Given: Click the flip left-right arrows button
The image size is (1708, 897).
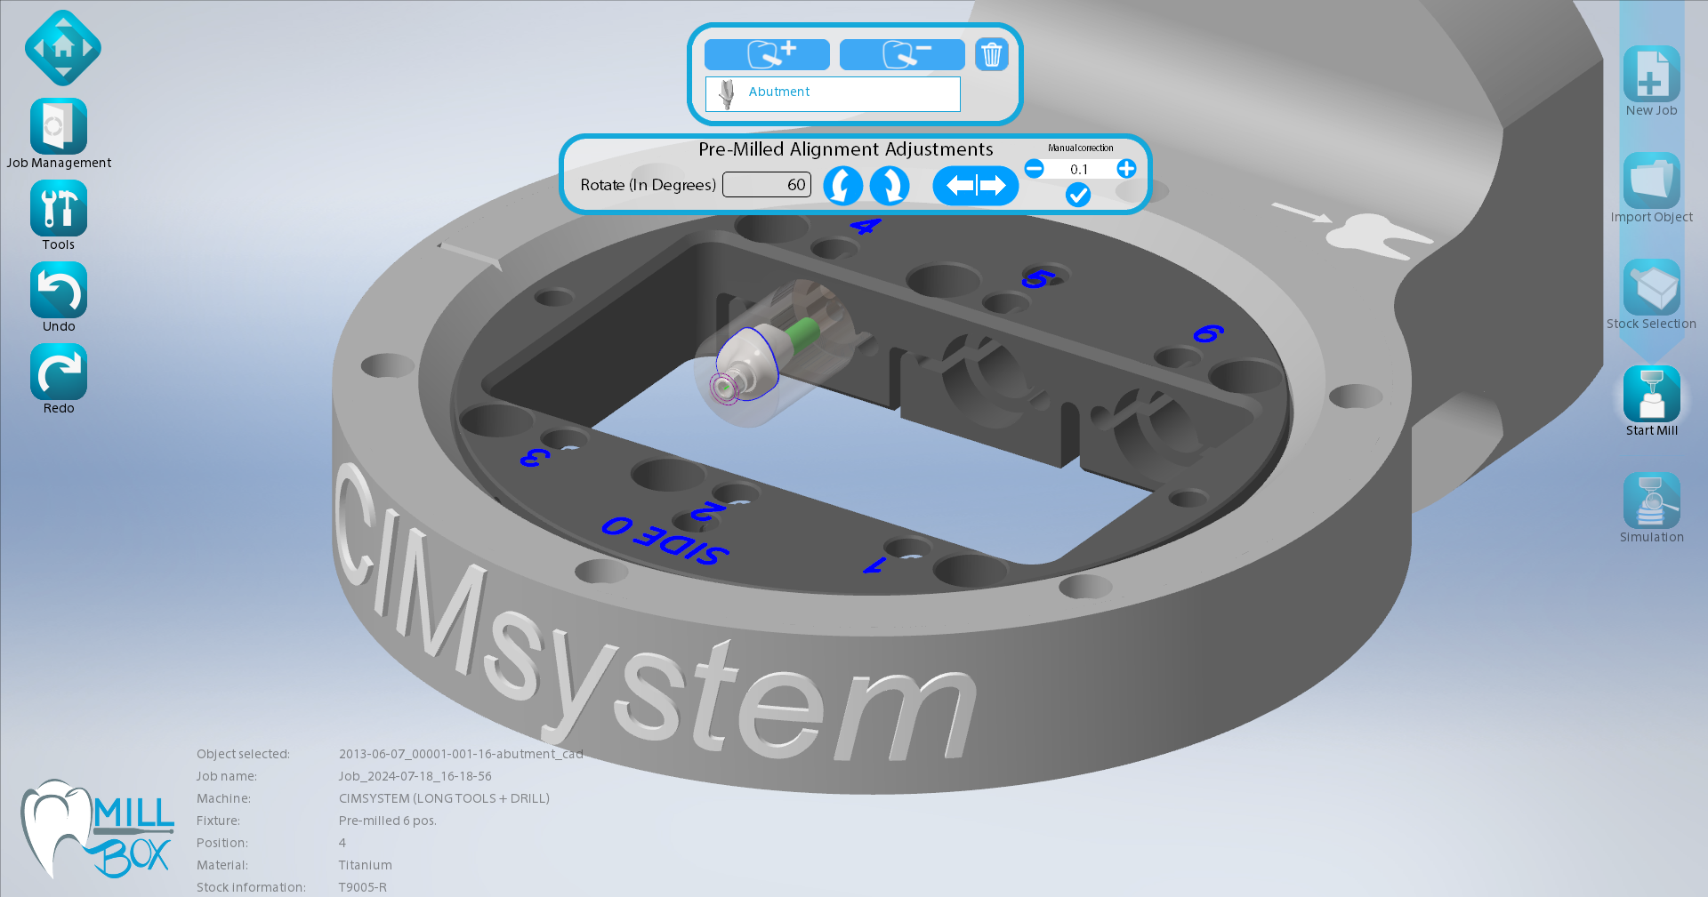Looking at the screenshot, I should 976,186.
